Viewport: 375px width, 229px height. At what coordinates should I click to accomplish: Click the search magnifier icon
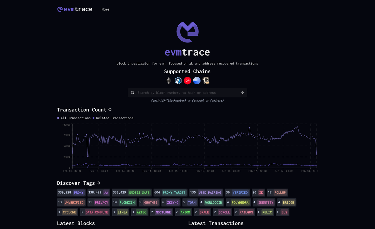[132, 93]
